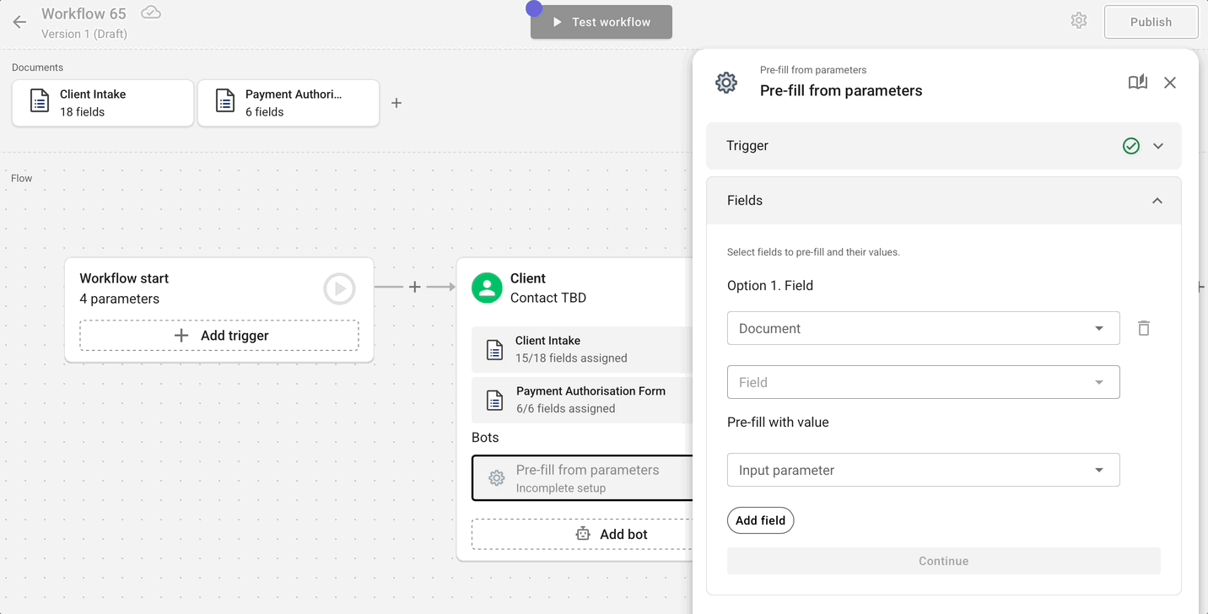Close the Pre-fill from parameters panel
Image resolution: width=1208 pixels, height=614 pixels.
click(1170, 83)
